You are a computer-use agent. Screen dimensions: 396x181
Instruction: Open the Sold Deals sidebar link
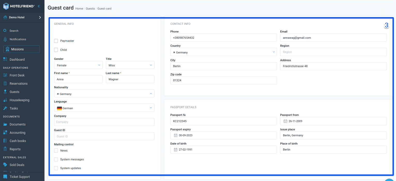tap(17, 165)
